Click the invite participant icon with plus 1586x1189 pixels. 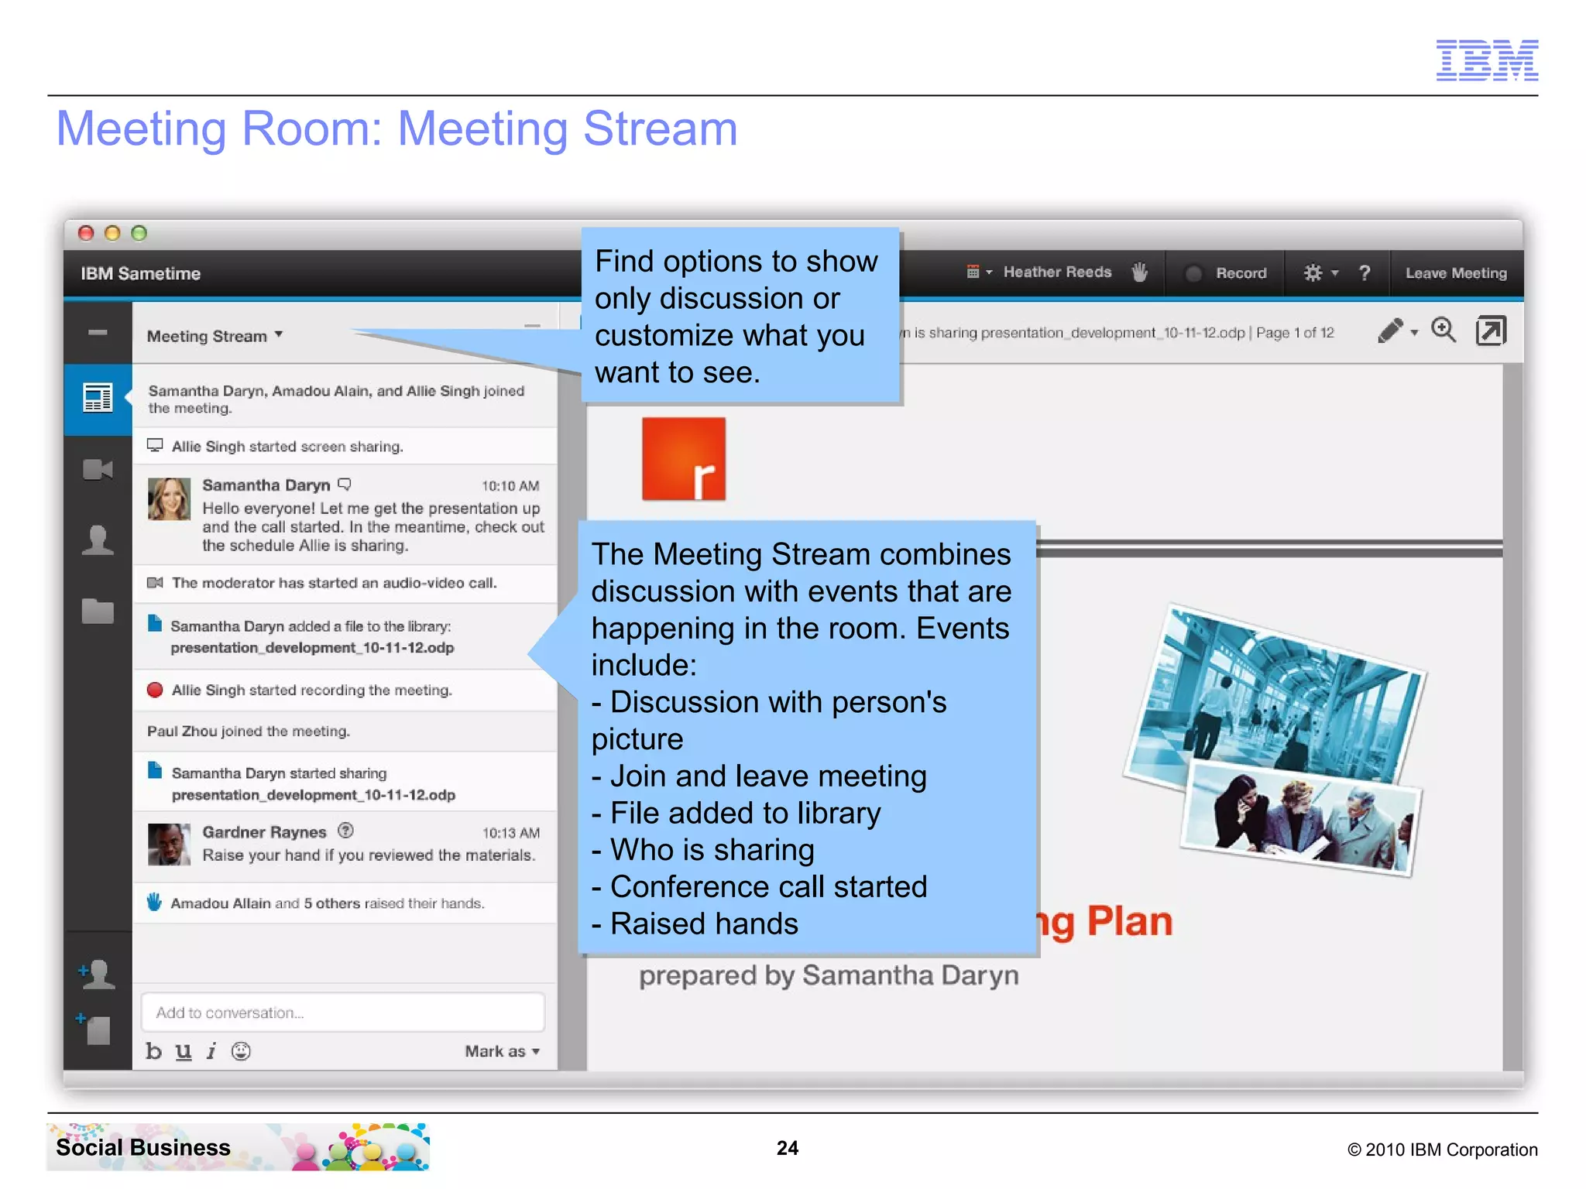pos(97,974)
